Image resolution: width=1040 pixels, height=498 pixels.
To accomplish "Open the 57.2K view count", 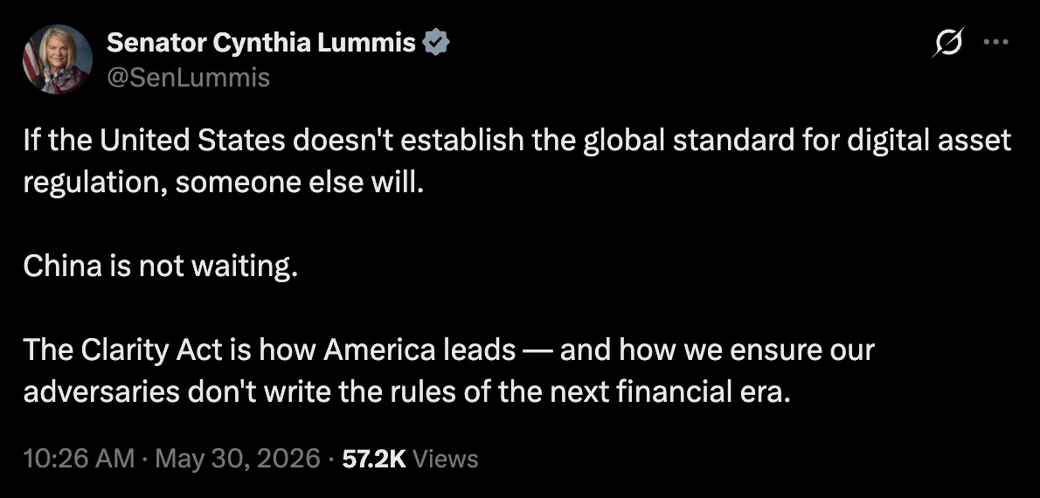I will [374, 459].
